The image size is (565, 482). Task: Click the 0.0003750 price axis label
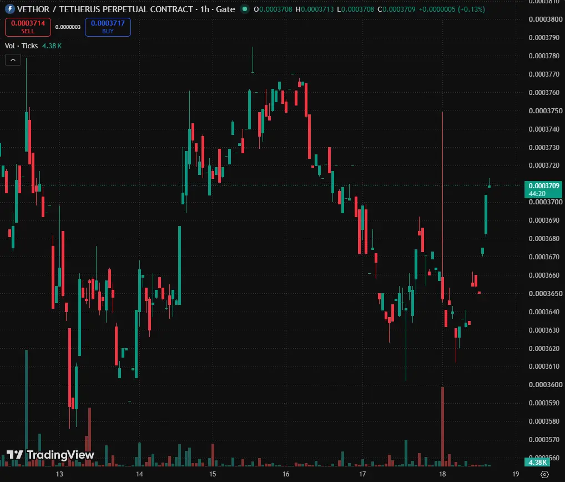tap(545, 111)
